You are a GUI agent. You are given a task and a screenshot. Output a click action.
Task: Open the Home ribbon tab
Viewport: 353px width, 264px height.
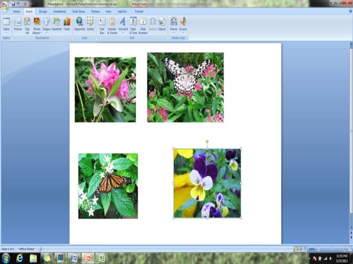click(16, 11)
